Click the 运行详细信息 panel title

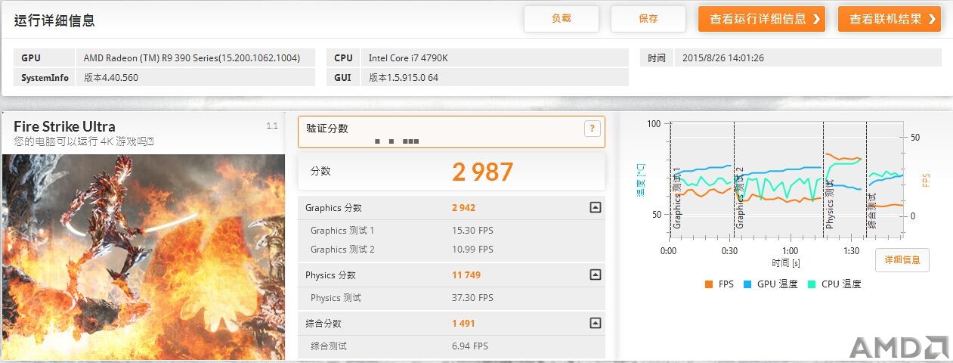coord(54,20)
